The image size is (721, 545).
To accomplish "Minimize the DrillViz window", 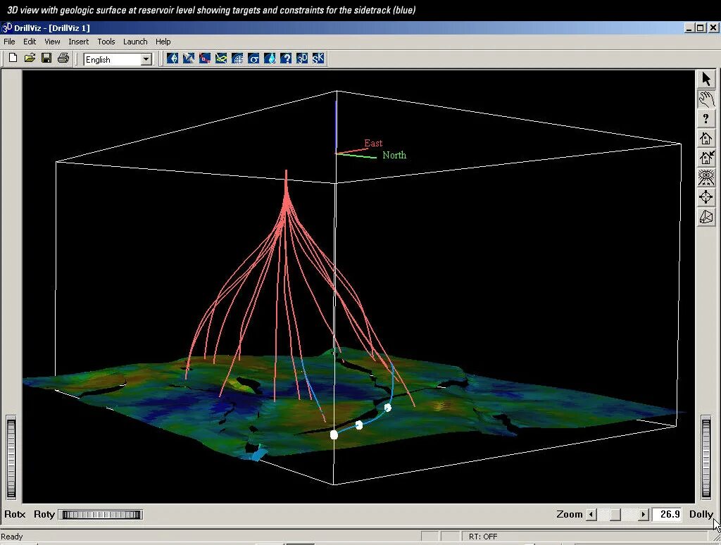I will [689, 28].
